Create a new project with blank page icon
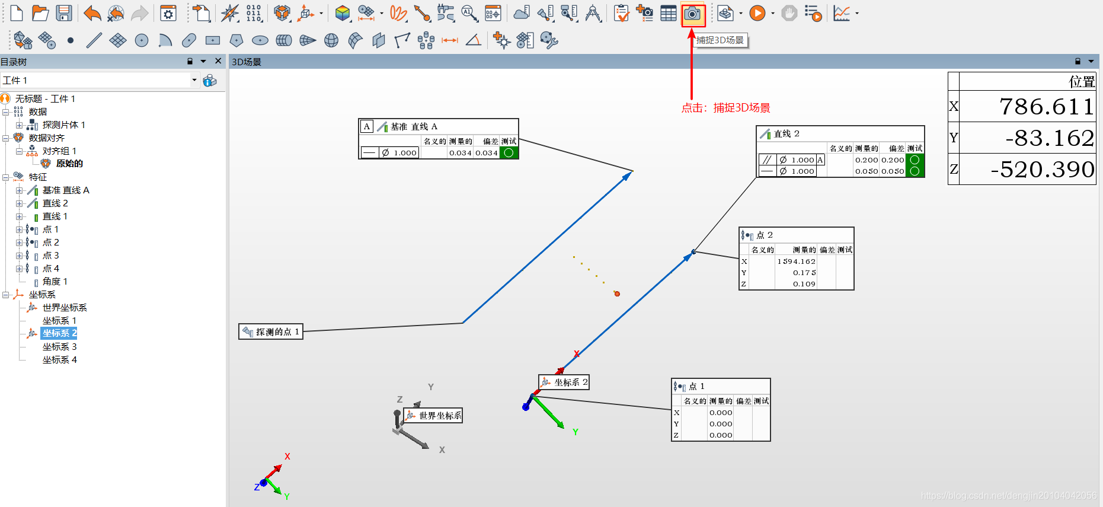The width and height of the screenshot is (1103, 507). click(17, 13)
